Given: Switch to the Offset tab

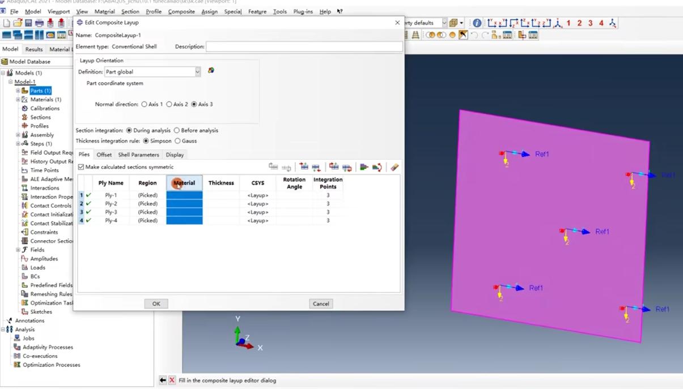Looking at the screenshot, I should 104,155.
